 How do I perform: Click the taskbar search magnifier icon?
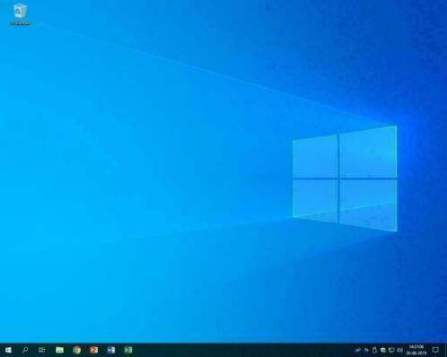pos(25,350)
